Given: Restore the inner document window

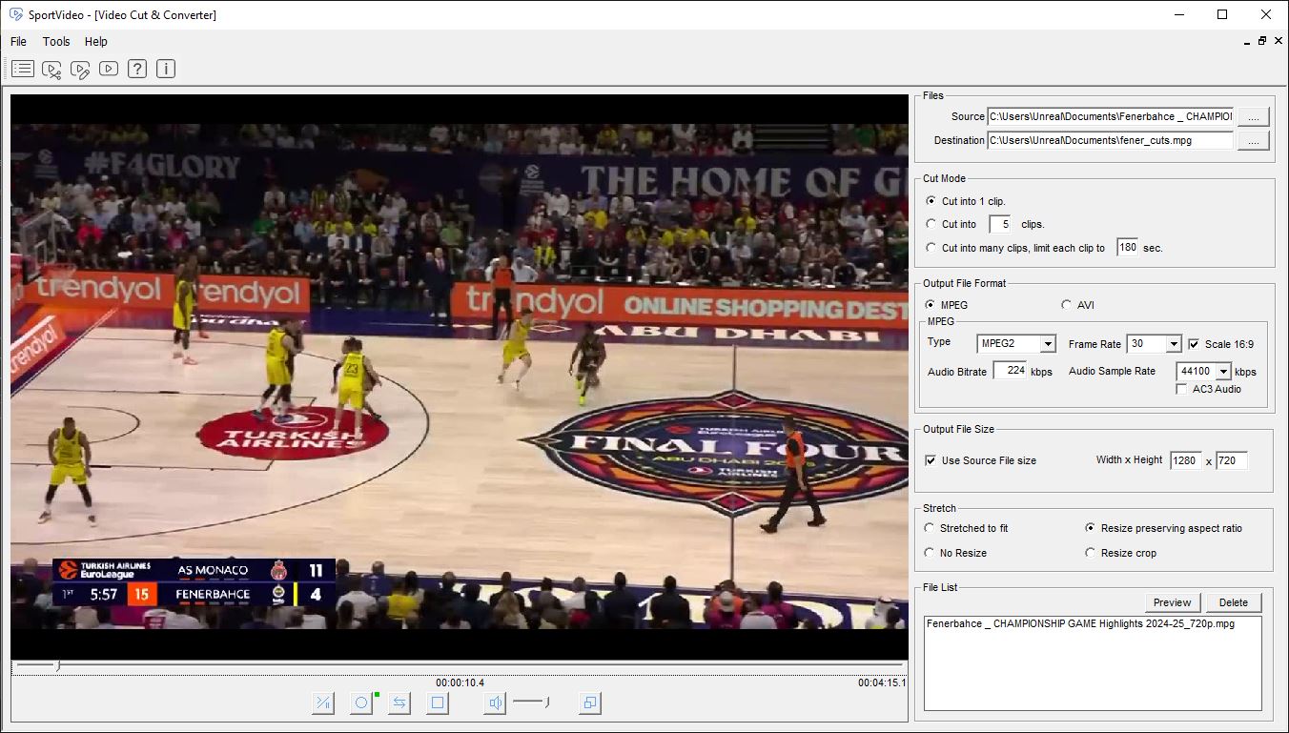Looking at the screenshot, I should (1262, 41).
